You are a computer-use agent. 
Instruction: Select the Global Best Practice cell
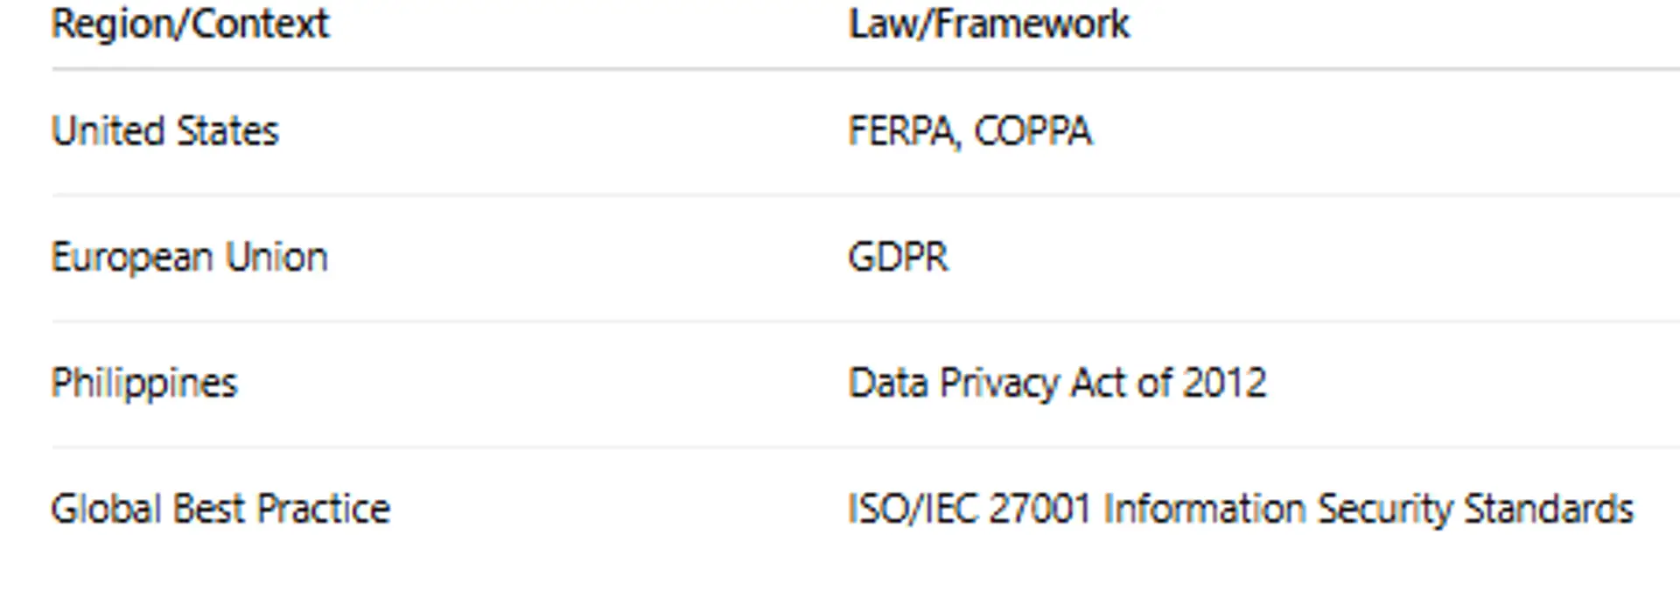pos(220,509)
